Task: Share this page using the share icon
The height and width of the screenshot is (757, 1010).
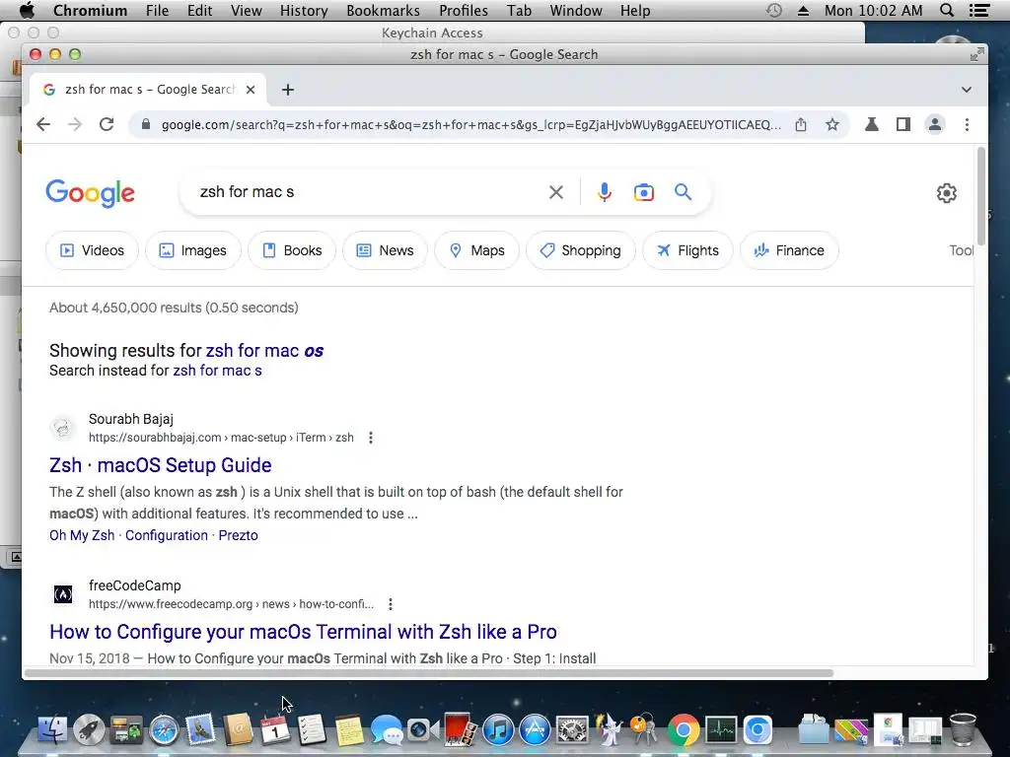Action: (801, 124)
